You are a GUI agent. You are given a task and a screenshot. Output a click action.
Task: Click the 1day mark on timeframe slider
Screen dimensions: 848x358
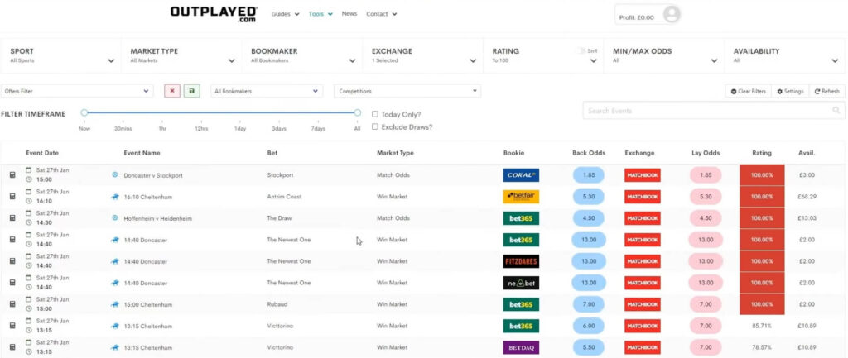(x=240, y=129)
